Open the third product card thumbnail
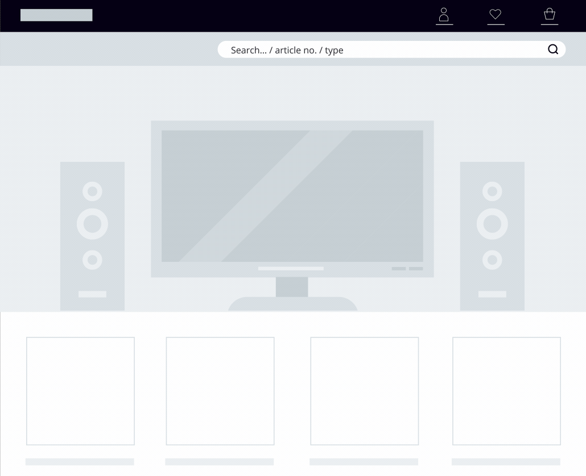Image resolution: width=586 pixels, height=476 pixels. [x=364, y=391]
